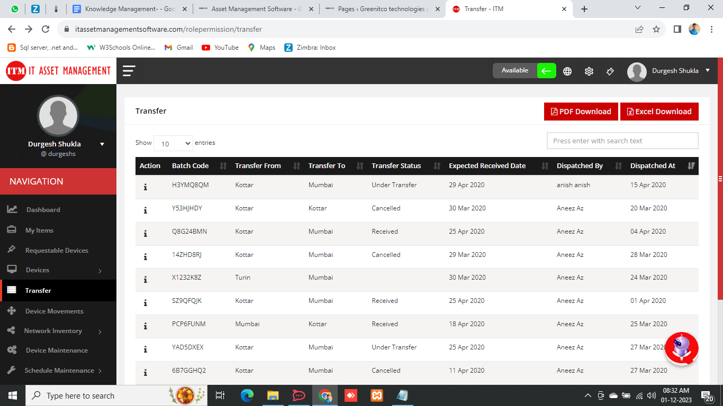Sort by Dispatched By column

(x=589, y=166)
